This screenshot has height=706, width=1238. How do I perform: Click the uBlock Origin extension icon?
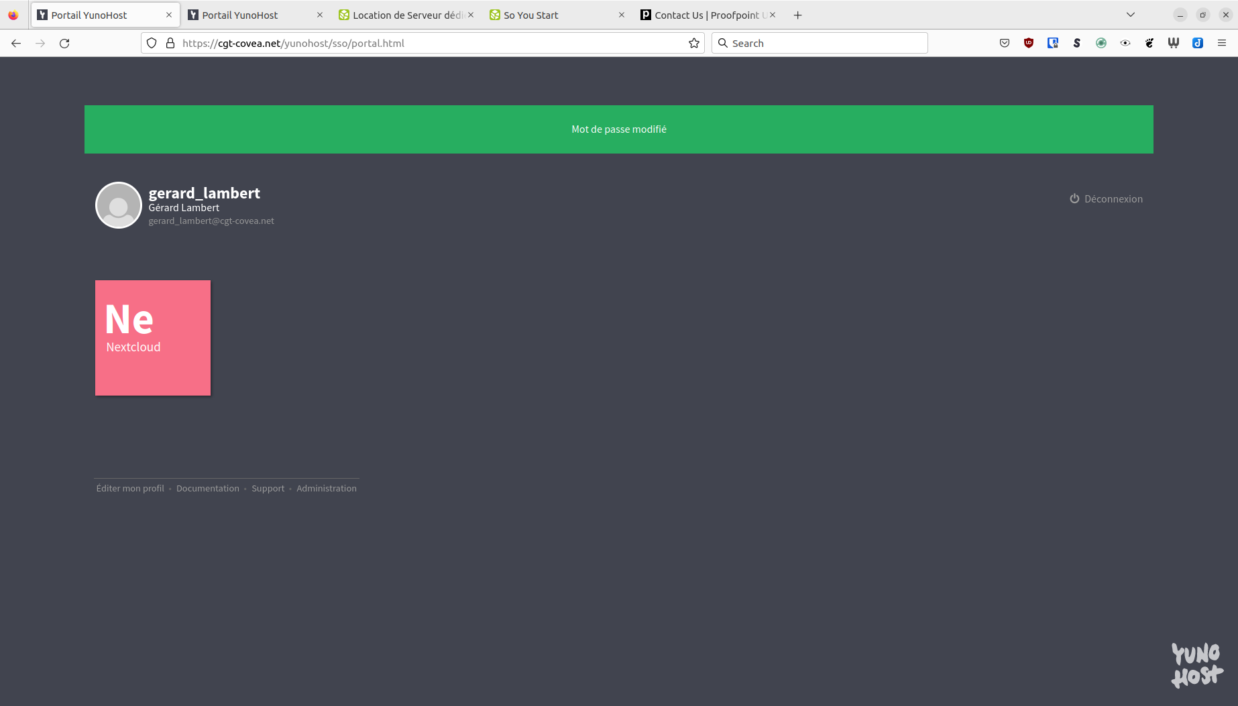(1029, 43)
